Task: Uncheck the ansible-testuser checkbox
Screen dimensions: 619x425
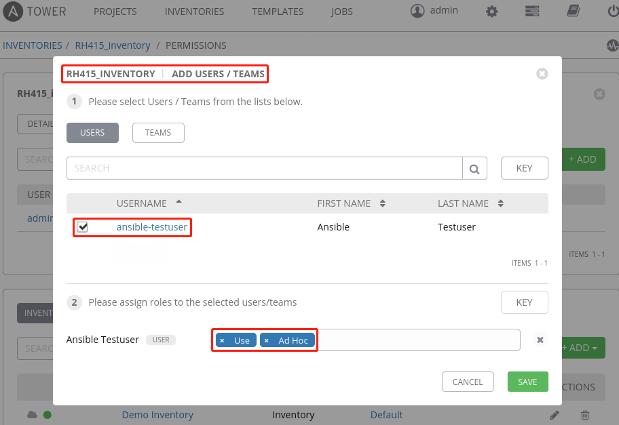Action: tap(82, 227)
